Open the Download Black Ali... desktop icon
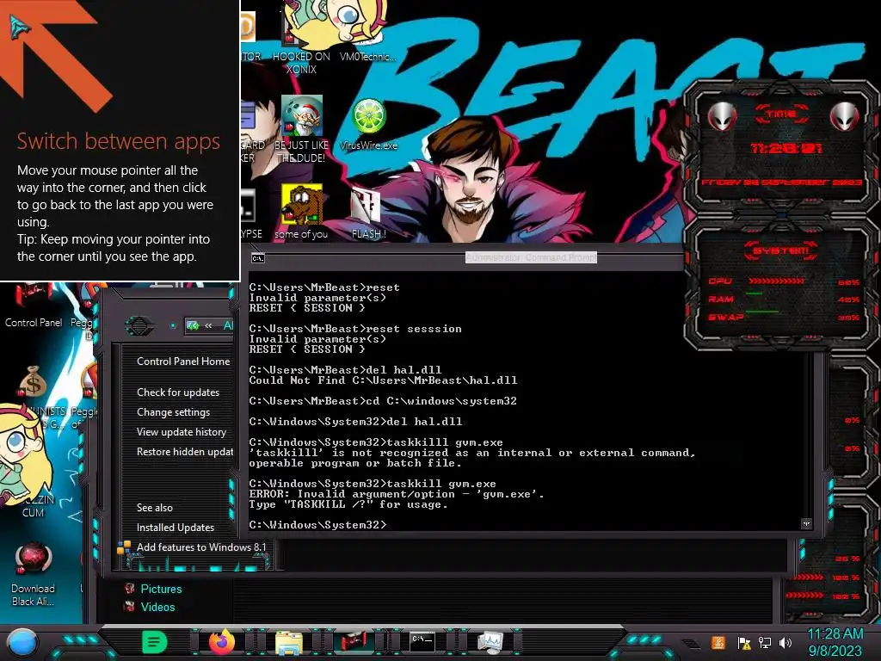 pyautogui.click(x=34, y=575)
